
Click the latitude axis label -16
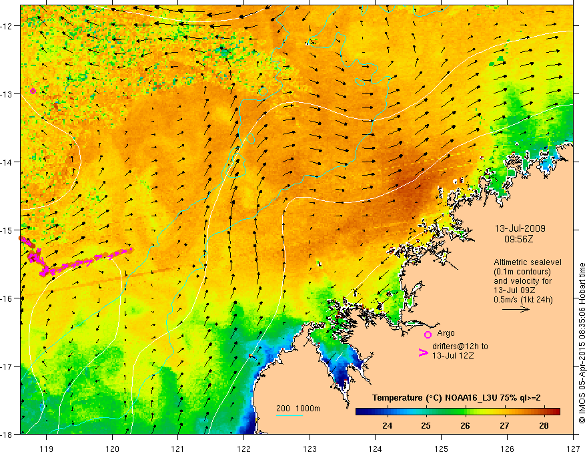point(7,298)
